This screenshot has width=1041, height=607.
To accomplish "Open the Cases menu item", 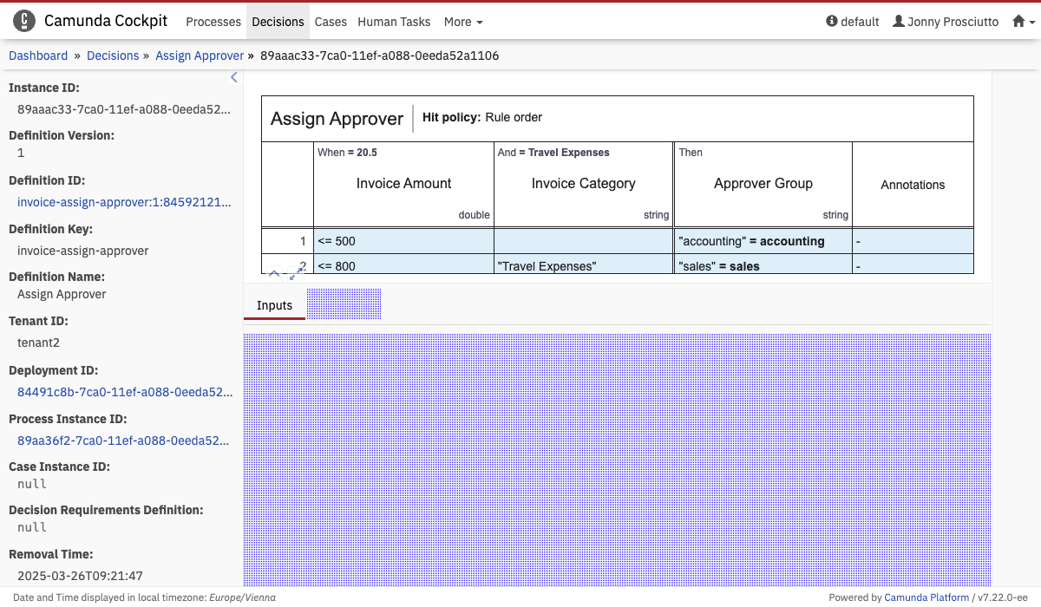I will tap(331, 22).
